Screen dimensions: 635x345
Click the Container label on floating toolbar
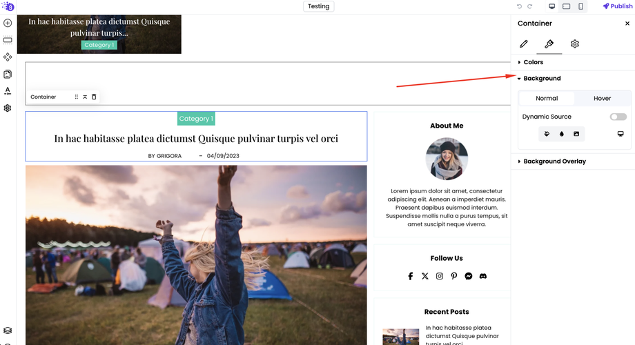[43, 97]
